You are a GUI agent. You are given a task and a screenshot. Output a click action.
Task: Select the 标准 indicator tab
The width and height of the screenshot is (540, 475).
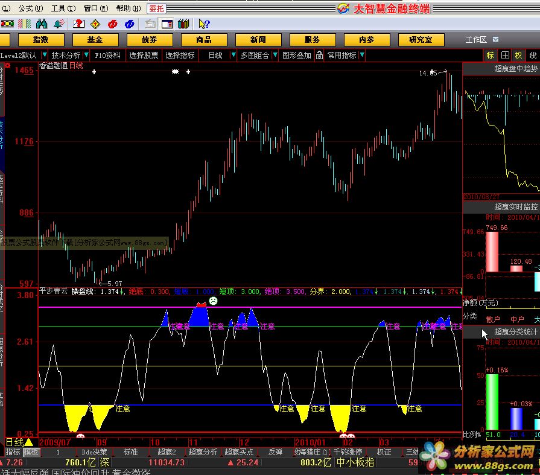pyautogui.click(x=130, y=451)
